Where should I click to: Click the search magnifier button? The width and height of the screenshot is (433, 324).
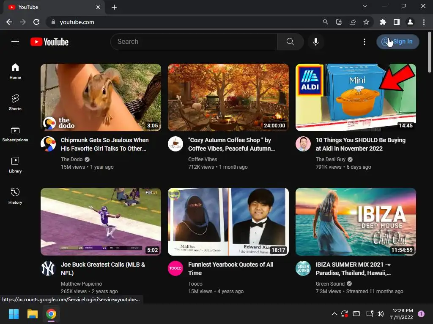pos(290,42)
